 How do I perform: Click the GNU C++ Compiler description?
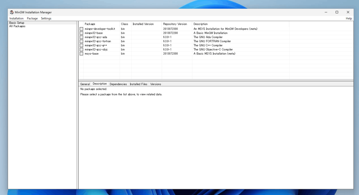208,45
